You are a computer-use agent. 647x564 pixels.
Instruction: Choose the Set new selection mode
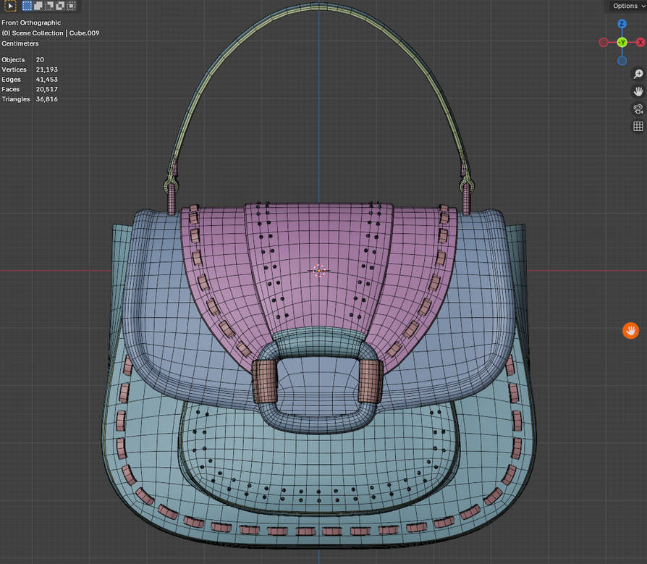pyautogui.click(x=28, y=6)
